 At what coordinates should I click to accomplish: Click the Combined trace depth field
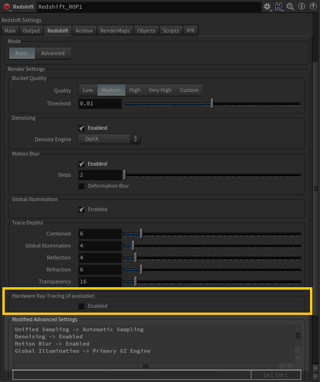pos(99,234)
